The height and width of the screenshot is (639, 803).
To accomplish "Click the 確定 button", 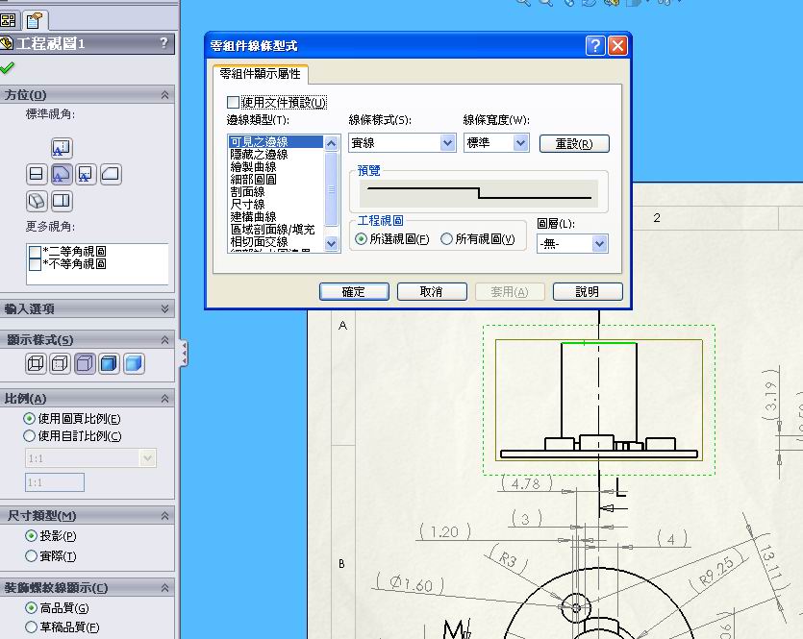I will tap(354, 291).
